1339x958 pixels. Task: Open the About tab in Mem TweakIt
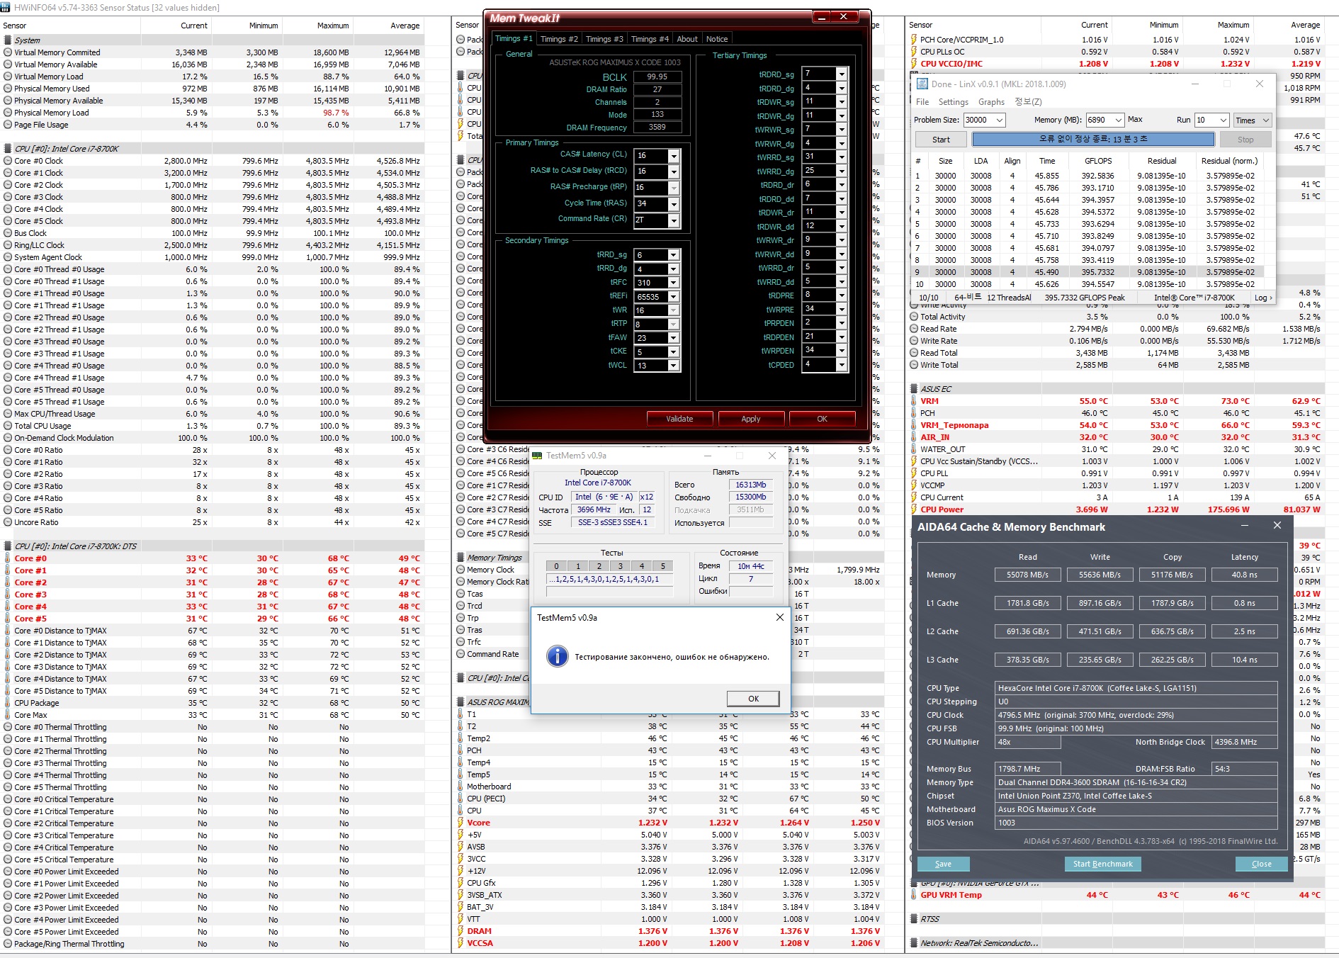pos(687,39)
